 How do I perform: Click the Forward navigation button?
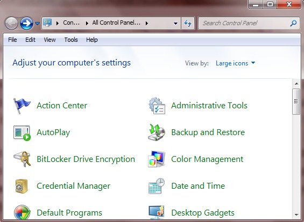26,23
